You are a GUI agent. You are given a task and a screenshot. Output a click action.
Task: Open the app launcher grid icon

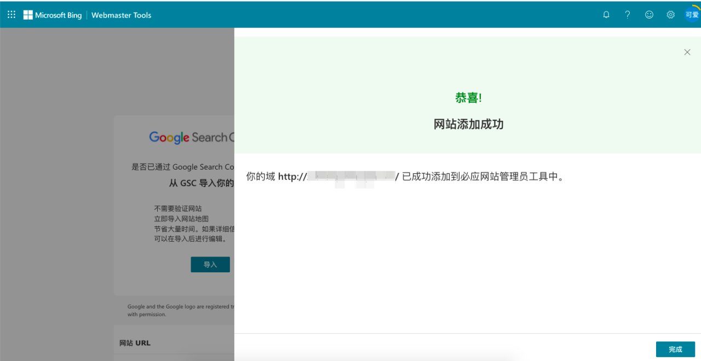pyautogui.click(x=12, y=15)
